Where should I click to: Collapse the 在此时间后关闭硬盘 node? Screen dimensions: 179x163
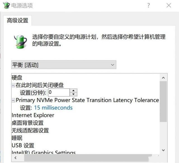coord(13,85)
